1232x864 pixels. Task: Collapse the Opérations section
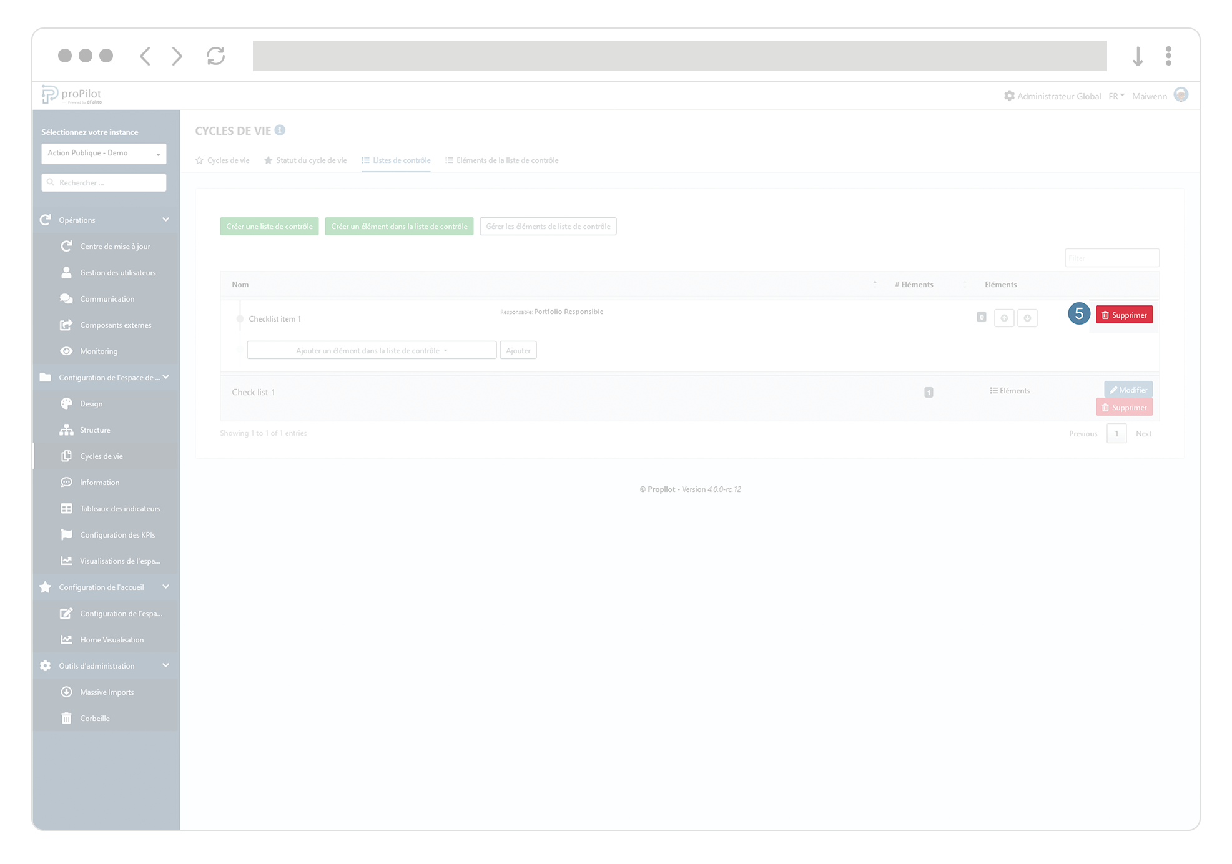pyautogui.click(x=165, y=220)
